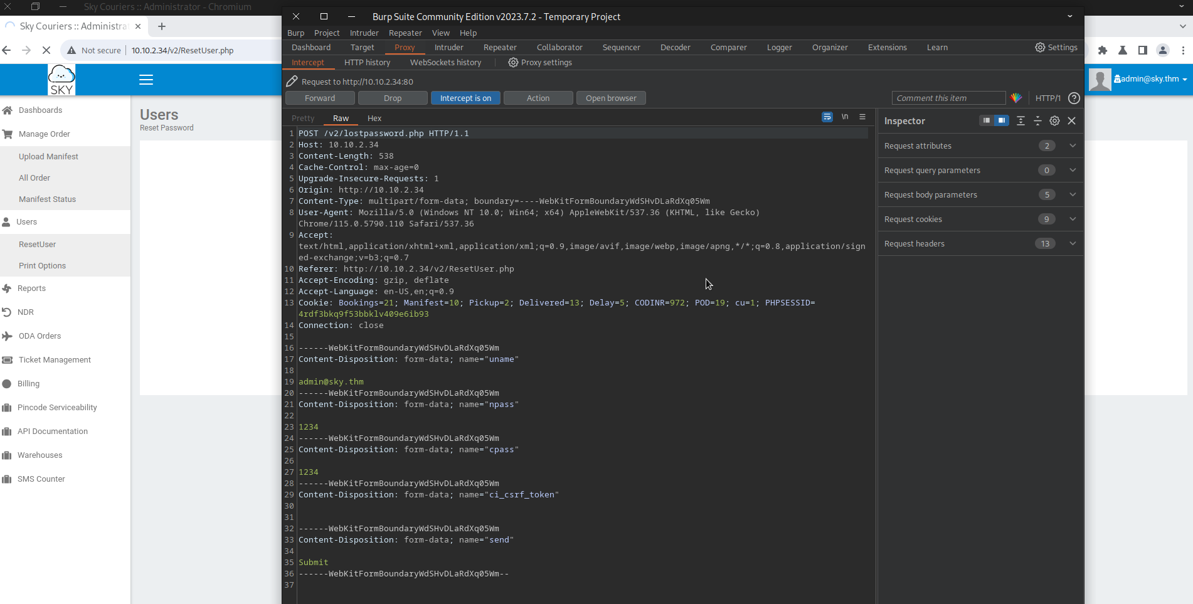Open Proxy settings gear tab

coord(540,62)
